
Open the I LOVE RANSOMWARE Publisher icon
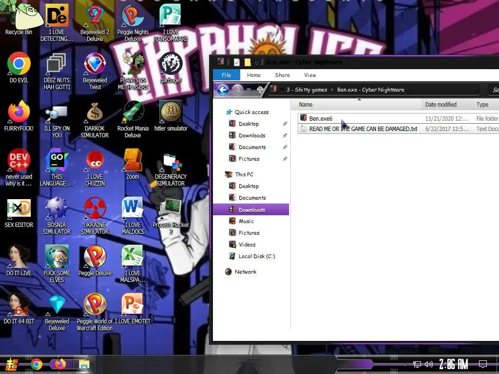(171, 22)
